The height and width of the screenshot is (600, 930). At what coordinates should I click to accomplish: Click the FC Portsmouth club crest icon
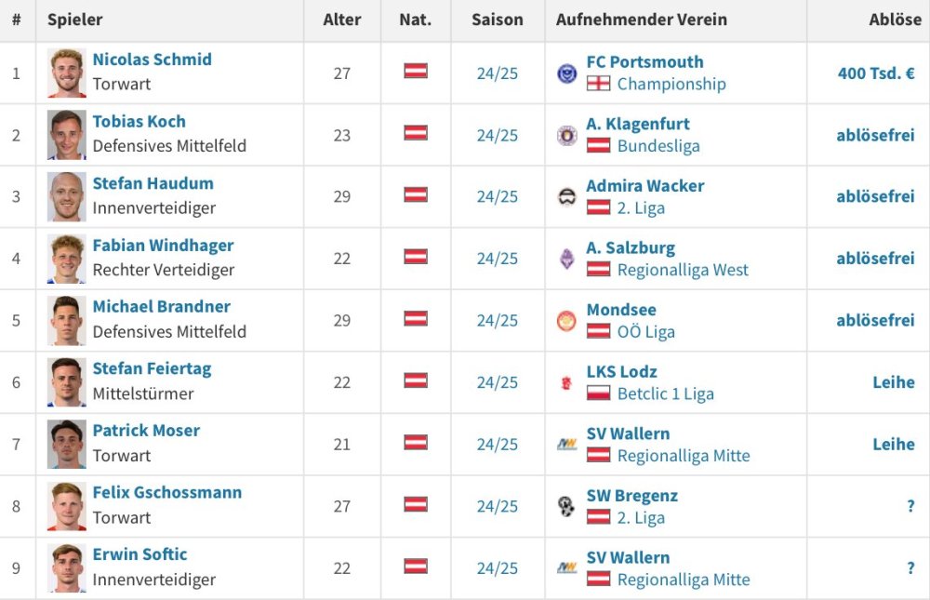[x=566, y=73]
